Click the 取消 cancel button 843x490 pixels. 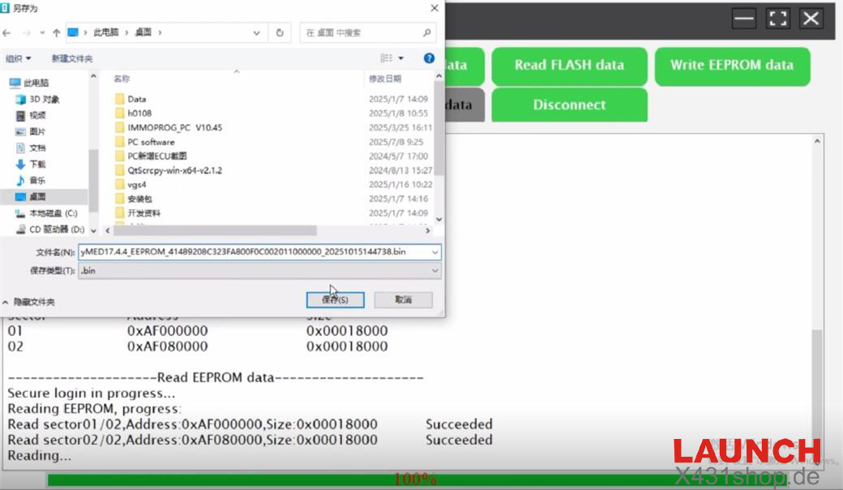click(x=403, y=300)
